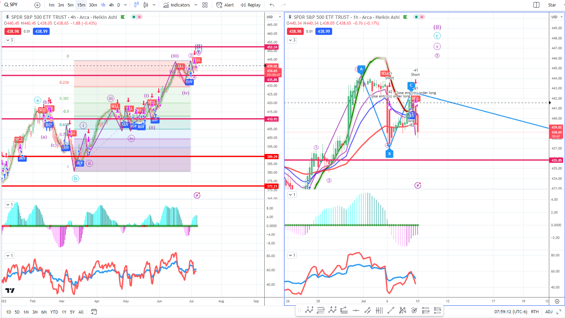Select the XABCD pattern tool

tap(403, 310)
